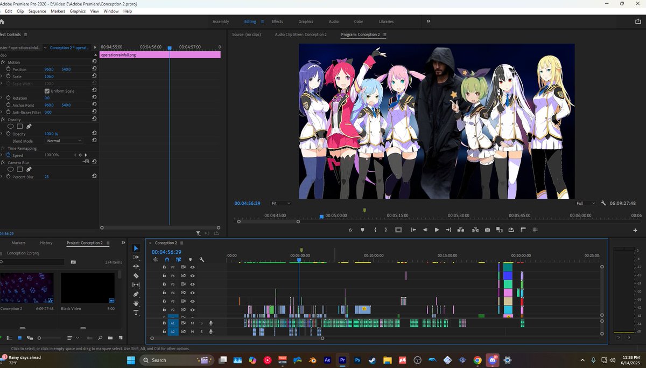Mute audio track A1

pyautogui.click(x=192, y=323)
